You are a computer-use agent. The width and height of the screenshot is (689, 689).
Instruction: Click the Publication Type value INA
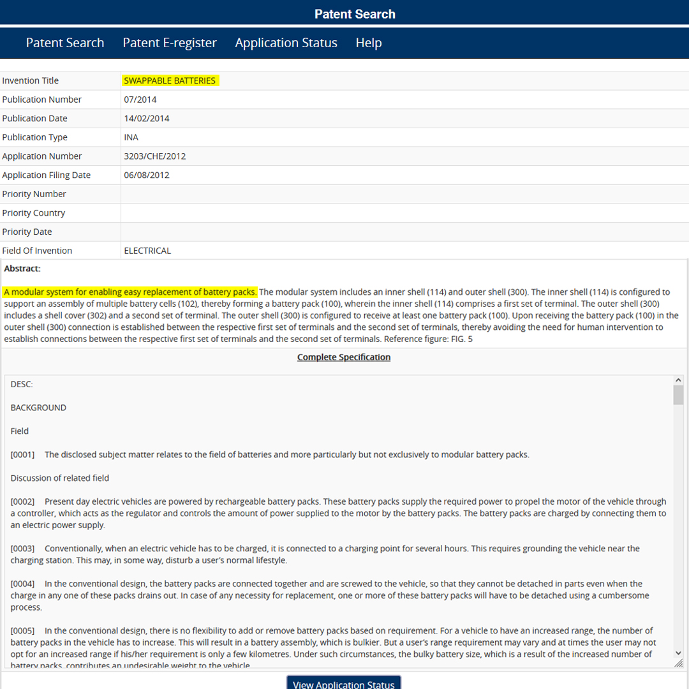131,137
